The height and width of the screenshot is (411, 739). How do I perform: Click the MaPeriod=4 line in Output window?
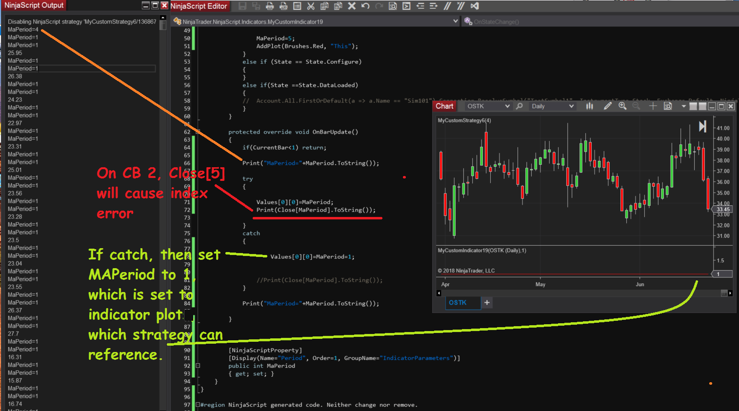23,30
